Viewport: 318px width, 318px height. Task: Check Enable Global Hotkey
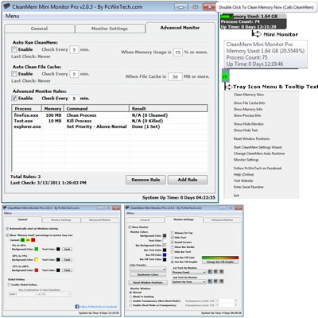10,285
